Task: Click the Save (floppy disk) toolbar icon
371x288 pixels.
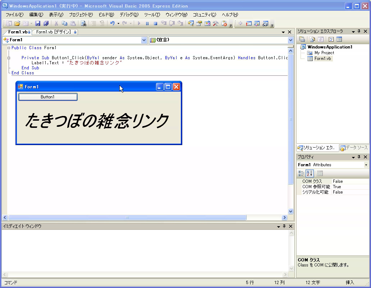Action: (37, 24)
